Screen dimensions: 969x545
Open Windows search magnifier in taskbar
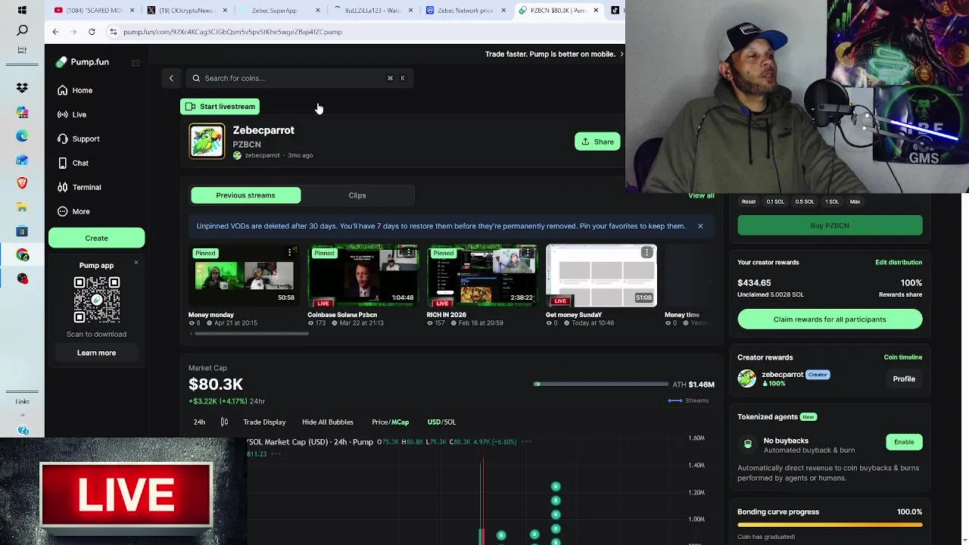(x=22, y=30)
